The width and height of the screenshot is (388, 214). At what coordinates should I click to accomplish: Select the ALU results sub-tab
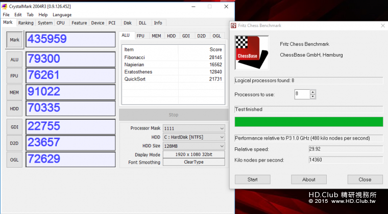(x=126, y=35)
